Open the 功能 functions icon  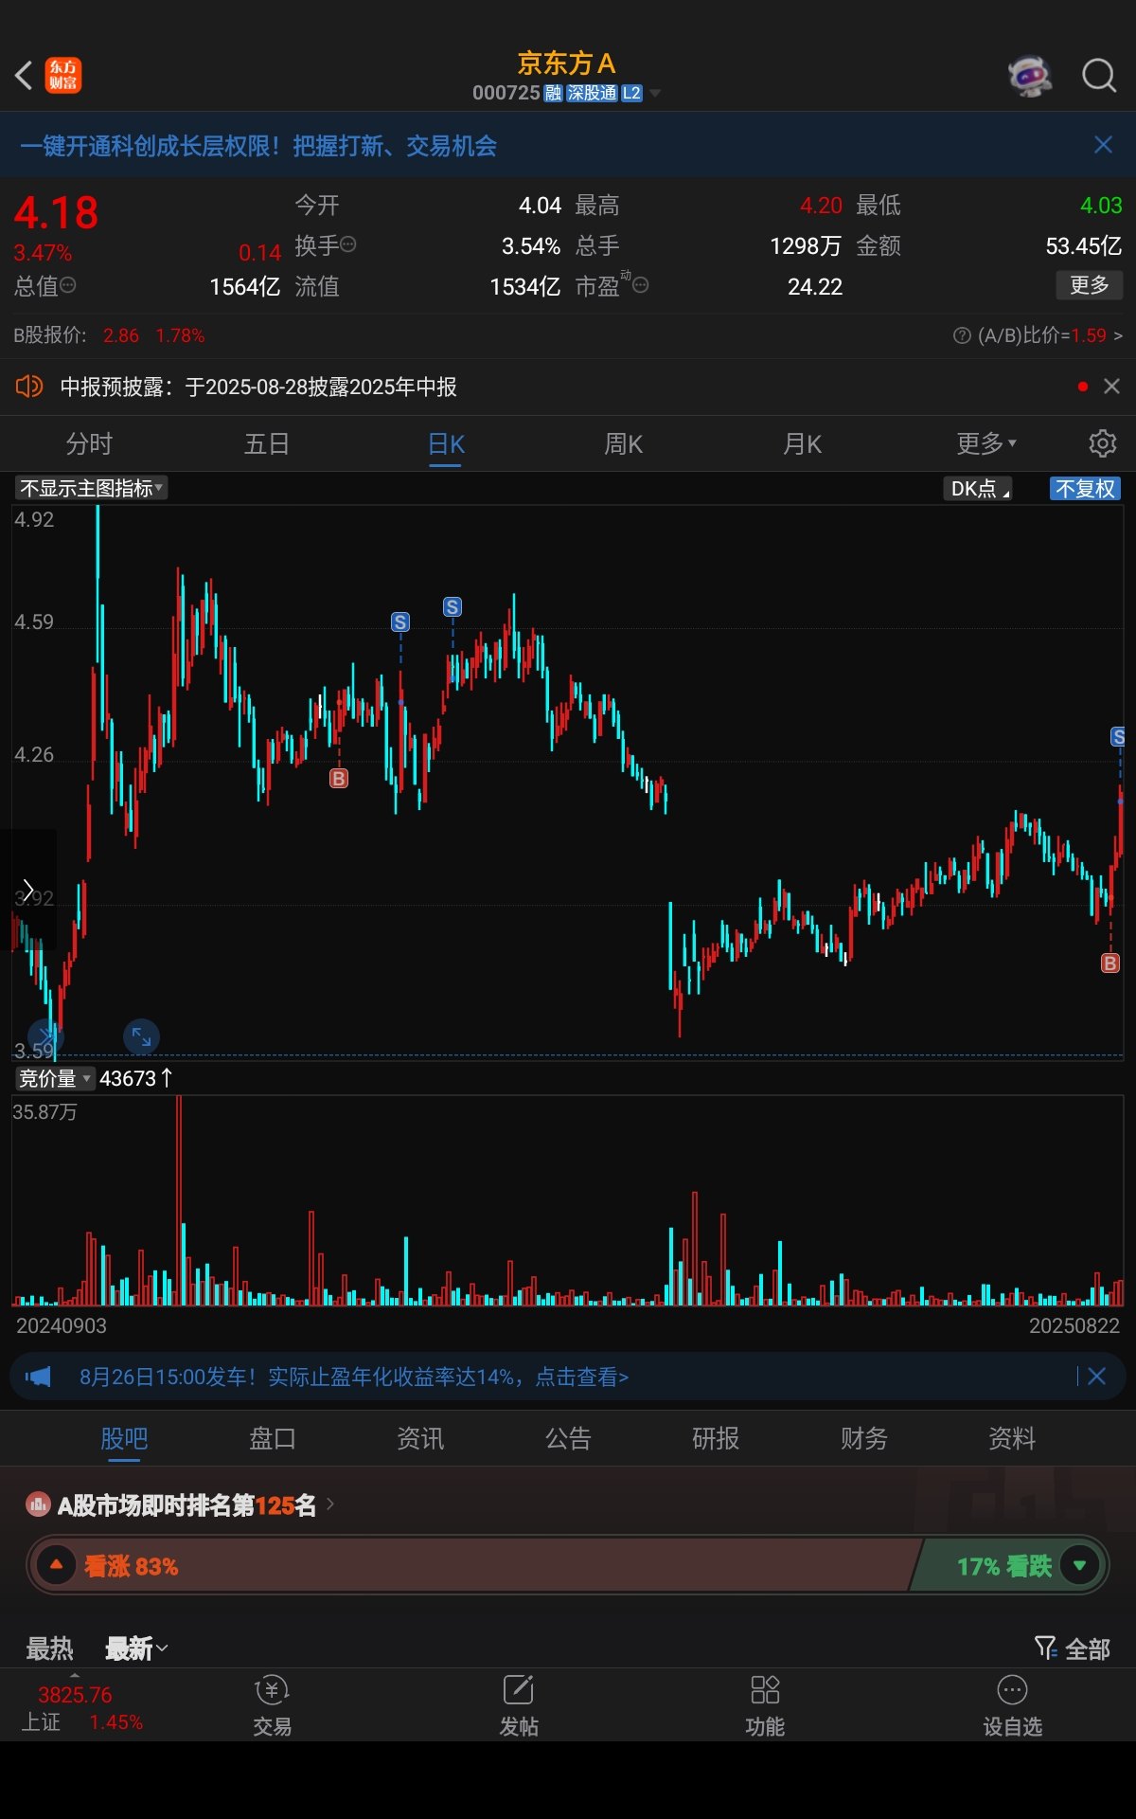[x=765, y=1705]
